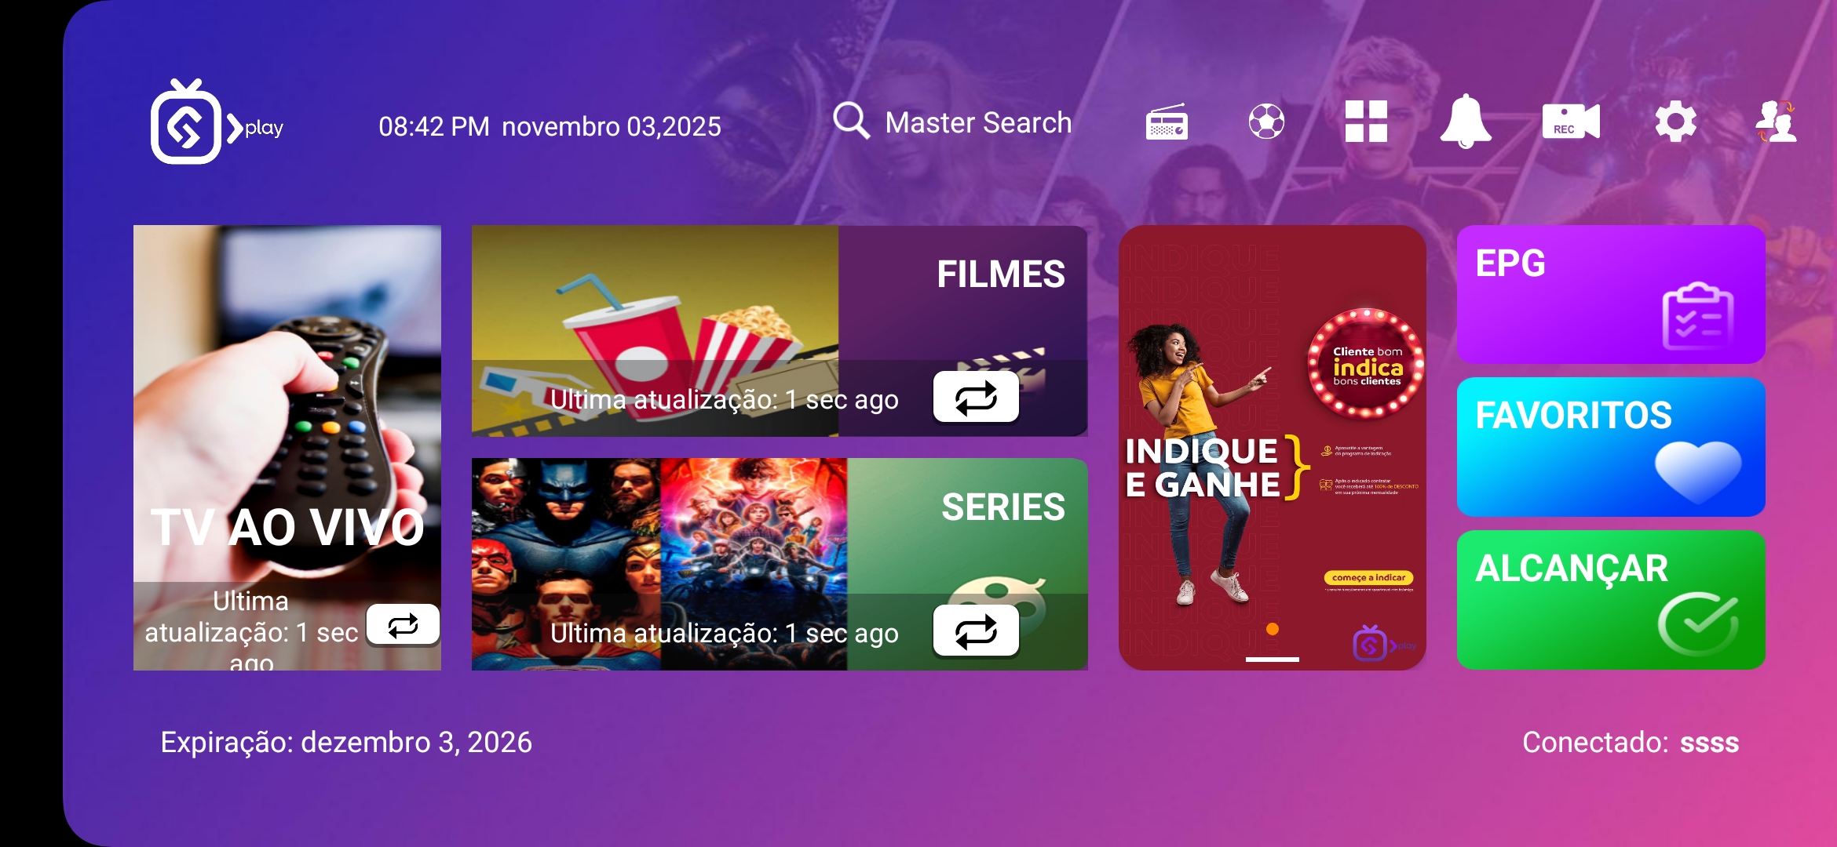Open the radio icon in top bar

(1167, 122)
